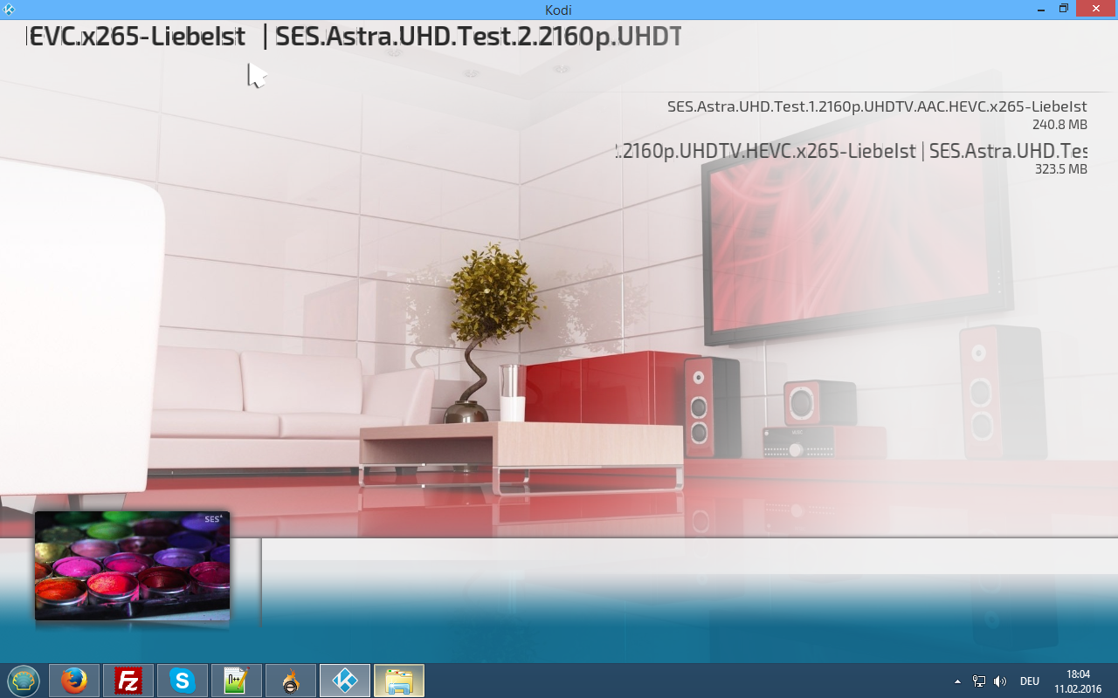
Task: Show hidden system tray icons
Action: [957, 681]
